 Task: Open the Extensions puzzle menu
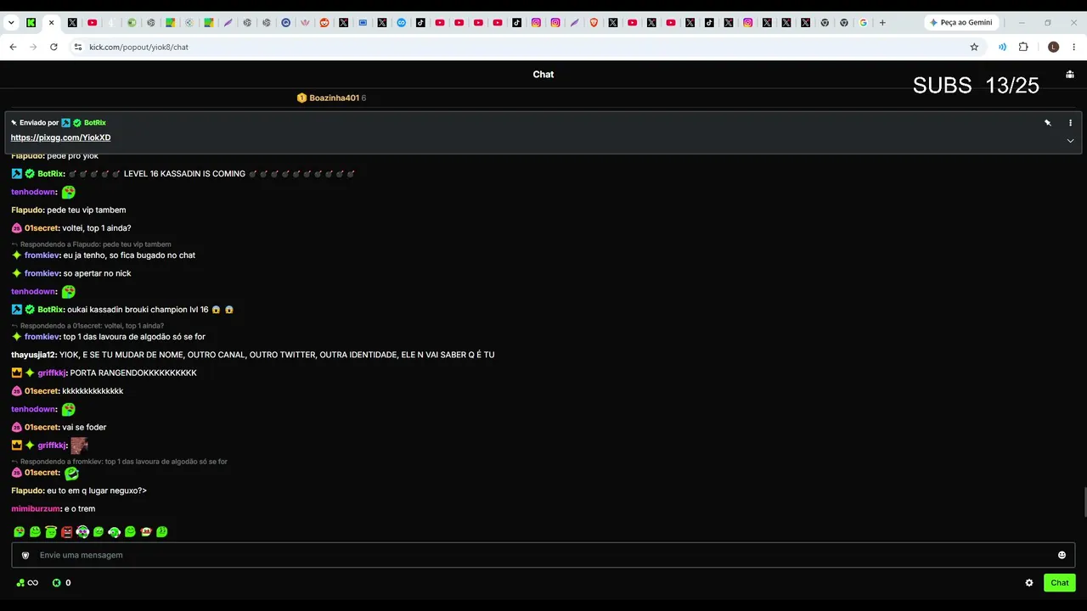[x=1023, y=48]
